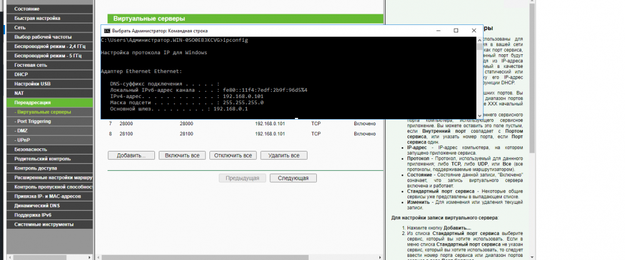This screenshot has height=260, width=625.
Task: Click the 'Добавить...' button
Action: (x=131, y=155)
